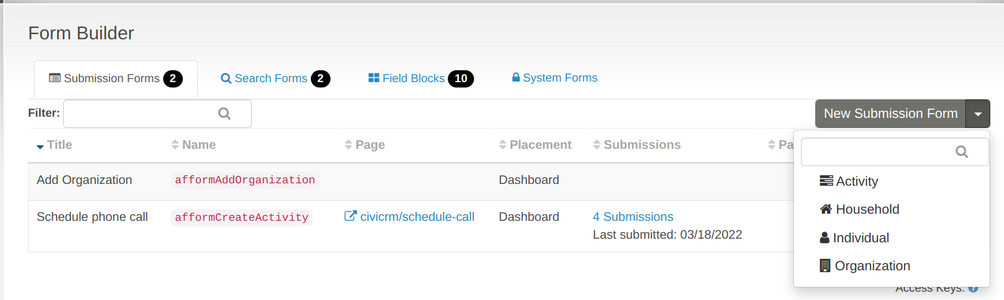The width and height of the screenshot is (1004, 300).
Task: Sort the table by Submissions column
Action: 641,145
